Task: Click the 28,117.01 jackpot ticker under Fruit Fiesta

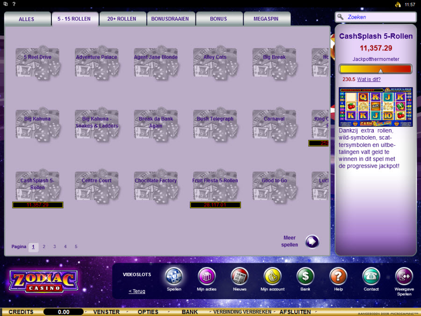Action: [x=215, y=205]
